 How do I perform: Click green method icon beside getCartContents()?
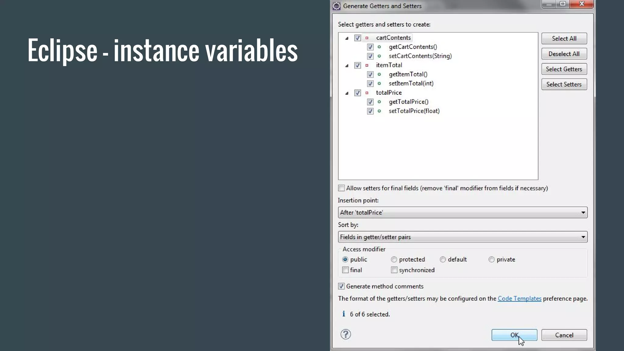click(x=379, y=47)
